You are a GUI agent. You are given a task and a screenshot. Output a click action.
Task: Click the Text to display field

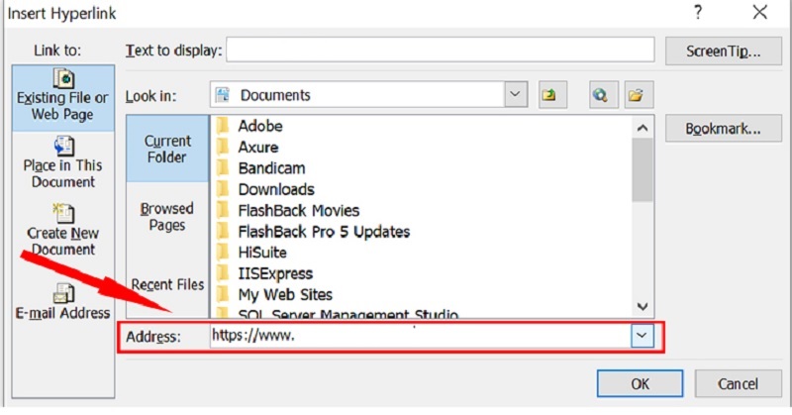click(440, 51)
